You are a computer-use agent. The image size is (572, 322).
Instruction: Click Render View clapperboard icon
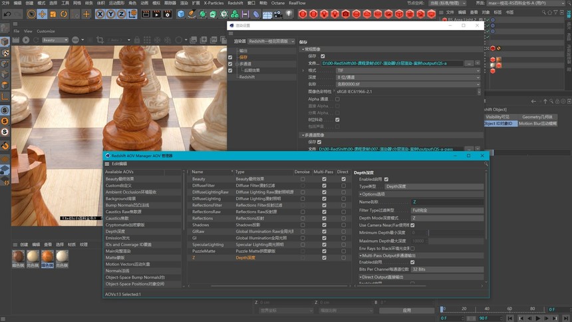click(146, 14)
